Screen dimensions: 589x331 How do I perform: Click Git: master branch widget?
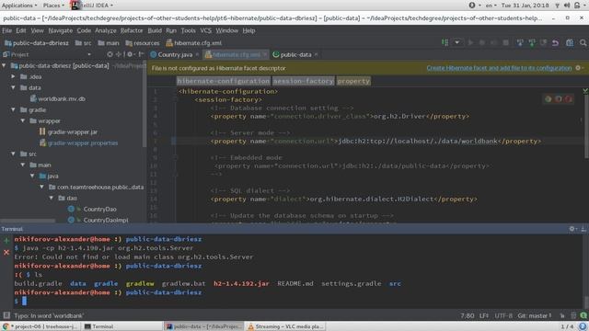click(535, 315)
